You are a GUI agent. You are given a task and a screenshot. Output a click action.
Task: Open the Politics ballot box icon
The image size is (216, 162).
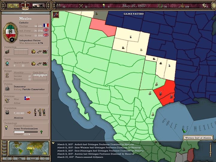[x=7, y=88]
